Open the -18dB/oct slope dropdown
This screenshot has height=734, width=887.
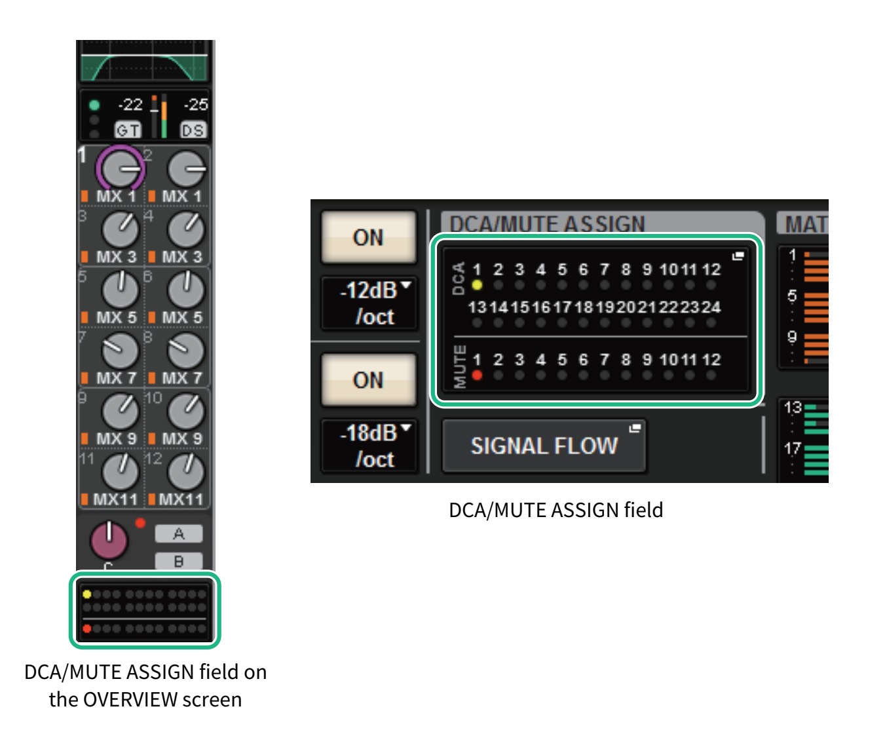point(369,446)
